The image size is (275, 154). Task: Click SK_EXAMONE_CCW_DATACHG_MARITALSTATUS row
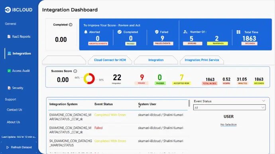118,143
